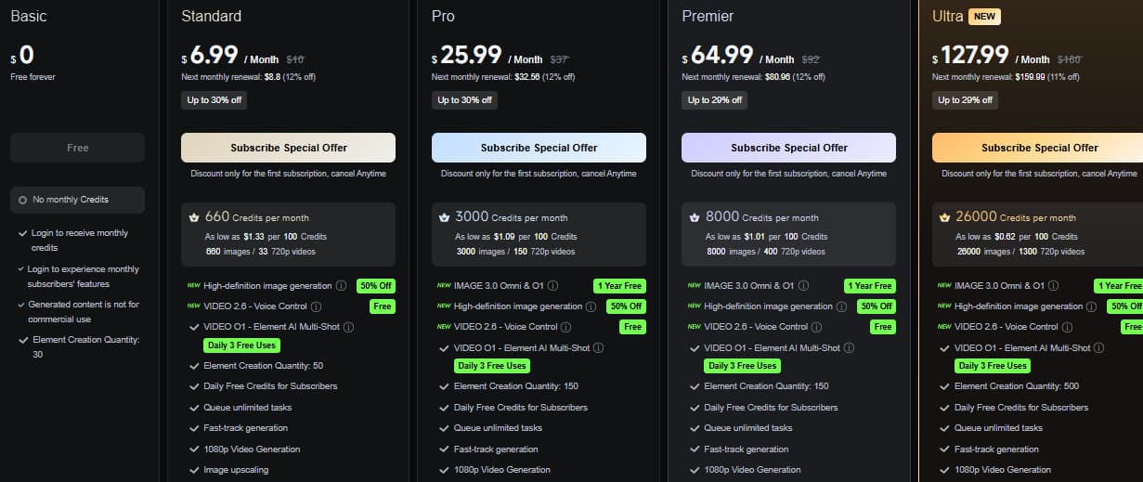This screenshot has width=1143, height=482.
Task: Show info for Ultra VIDEO O1 Element AI Multi-Shot
Action: [x=1099, y=348]
